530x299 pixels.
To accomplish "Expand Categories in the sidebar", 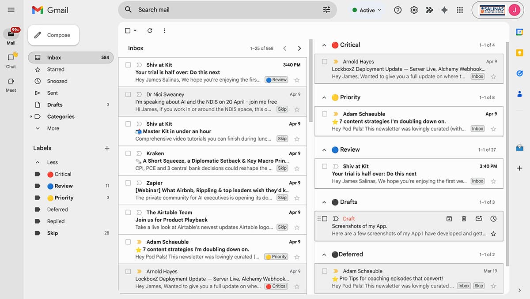I will pyautogui.click(x=31, y=116).
